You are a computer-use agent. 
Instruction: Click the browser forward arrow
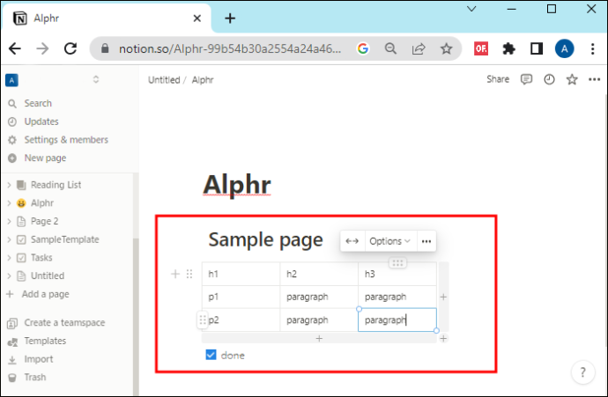tap(42, 48)
